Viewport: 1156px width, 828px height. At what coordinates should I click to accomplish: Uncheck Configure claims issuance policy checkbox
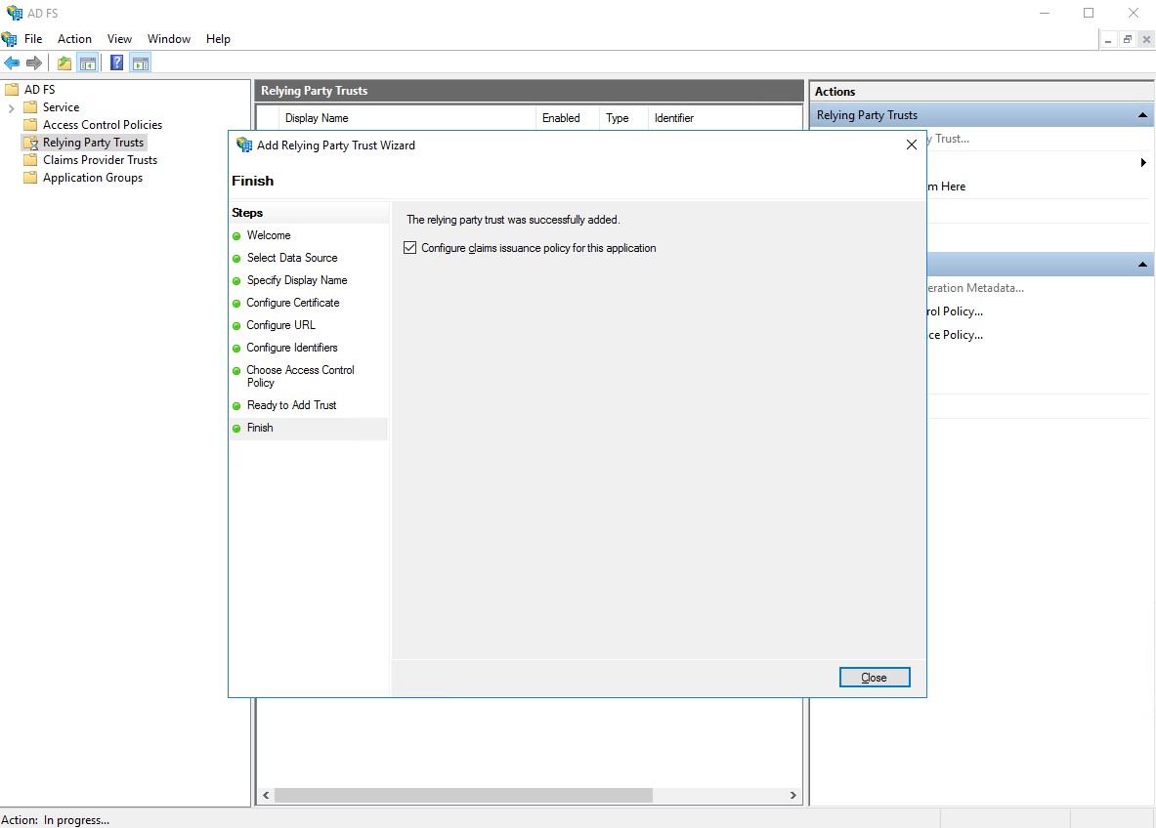coord(410,248)
